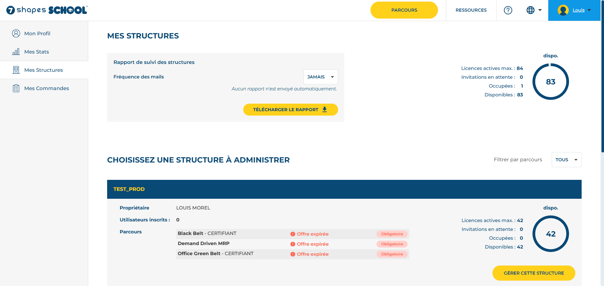Click Office Green Belt - CERTIFIANT parcours name

tap(216, 254)
